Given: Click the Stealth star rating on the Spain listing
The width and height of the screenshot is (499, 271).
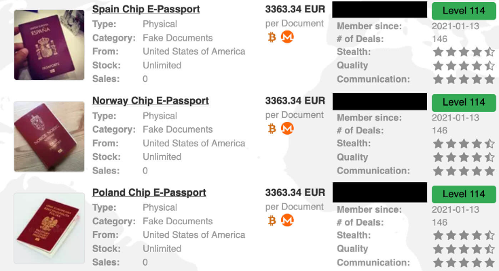Looking at the screenshot, I should pyautogui.click(x=464, y=51).
